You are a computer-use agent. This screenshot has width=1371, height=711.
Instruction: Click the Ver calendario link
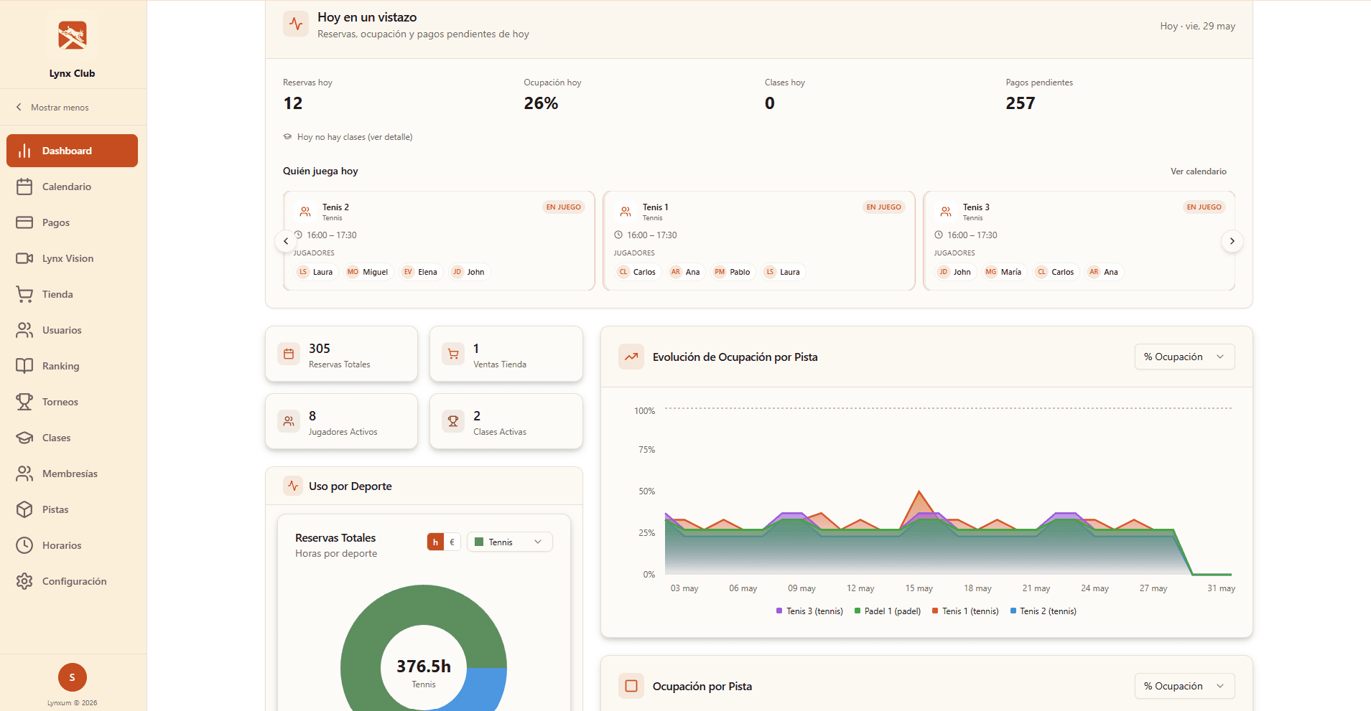(x=1199, y=171)
